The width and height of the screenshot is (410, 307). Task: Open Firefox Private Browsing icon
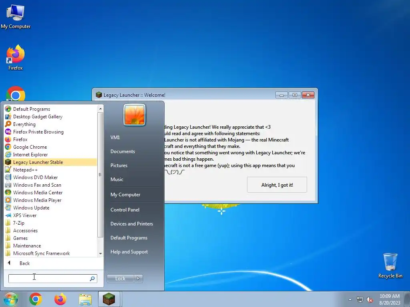(x=8, y=132)
